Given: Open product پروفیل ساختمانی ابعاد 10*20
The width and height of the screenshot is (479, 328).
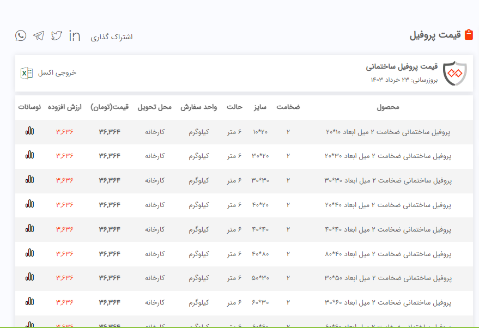Looking at the screenshot, I should click(388, 132).
